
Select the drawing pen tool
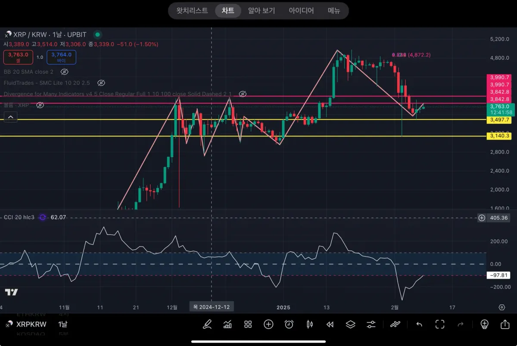pyautogui.click(x=207, y=324)
